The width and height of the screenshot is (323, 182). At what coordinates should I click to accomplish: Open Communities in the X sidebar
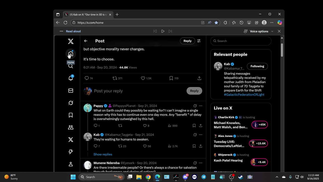click(71, 127)
